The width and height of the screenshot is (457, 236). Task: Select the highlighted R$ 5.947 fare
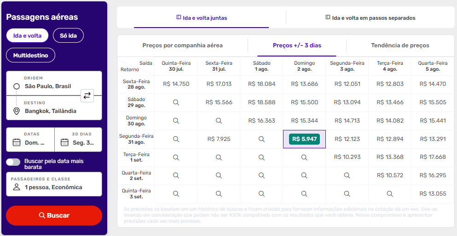[x=304, y=139]
